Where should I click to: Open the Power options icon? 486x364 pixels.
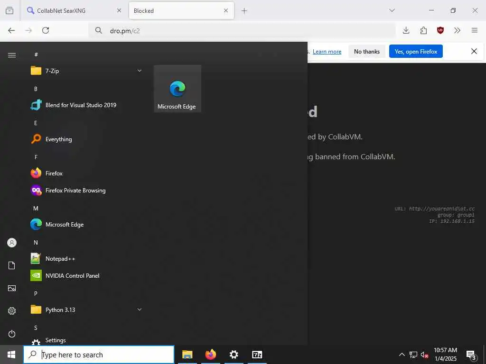pos(12,334)
